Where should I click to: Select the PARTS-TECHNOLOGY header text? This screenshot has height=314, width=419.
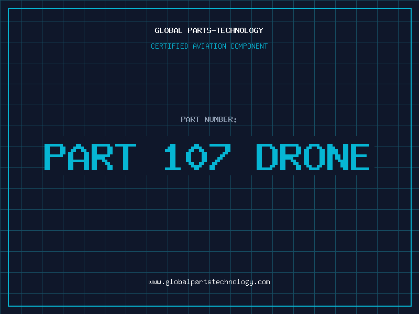[225, 30]
